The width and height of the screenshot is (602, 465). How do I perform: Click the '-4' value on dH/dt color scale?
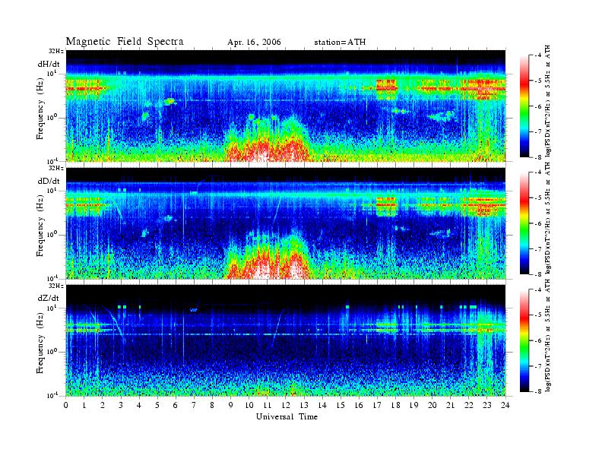pyautogui.click(x=537, y=55)
